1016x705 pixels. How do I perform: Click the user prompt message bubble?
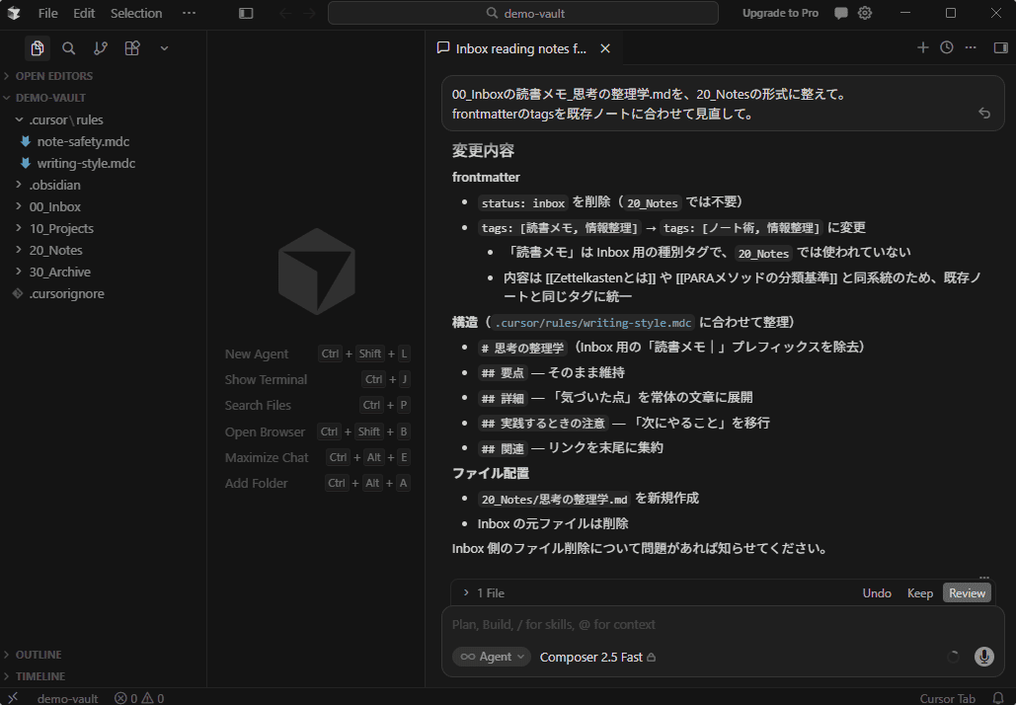(x=723, y=104)
